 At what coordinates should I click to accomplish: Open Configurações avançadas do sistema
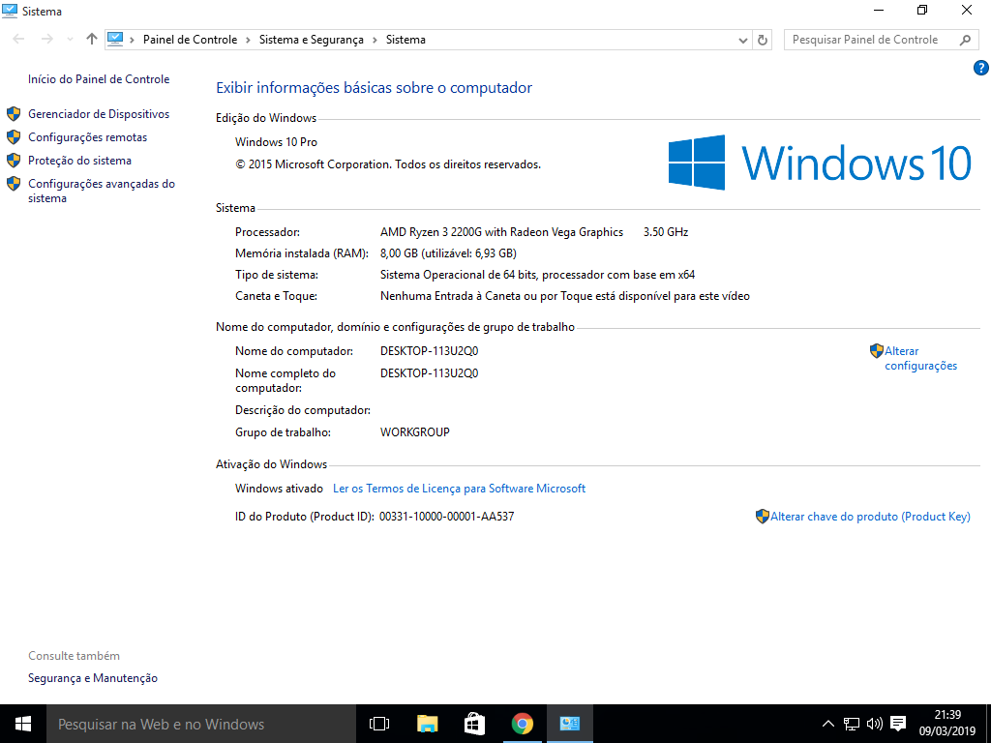click(101, 191)
